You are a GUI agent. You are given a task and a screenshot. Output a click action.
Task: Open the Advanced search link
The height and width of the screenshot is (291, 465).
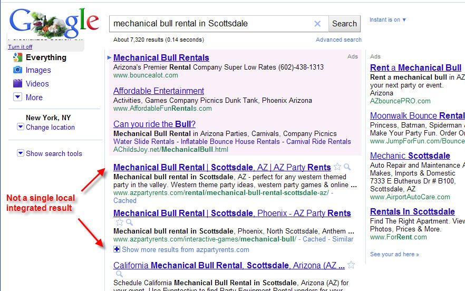[x=338, y=40]
